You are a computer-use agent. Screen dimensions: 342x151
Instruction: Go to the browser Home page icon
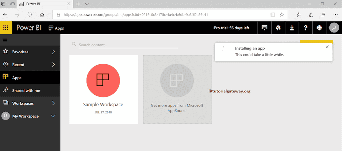coord(42,15)
